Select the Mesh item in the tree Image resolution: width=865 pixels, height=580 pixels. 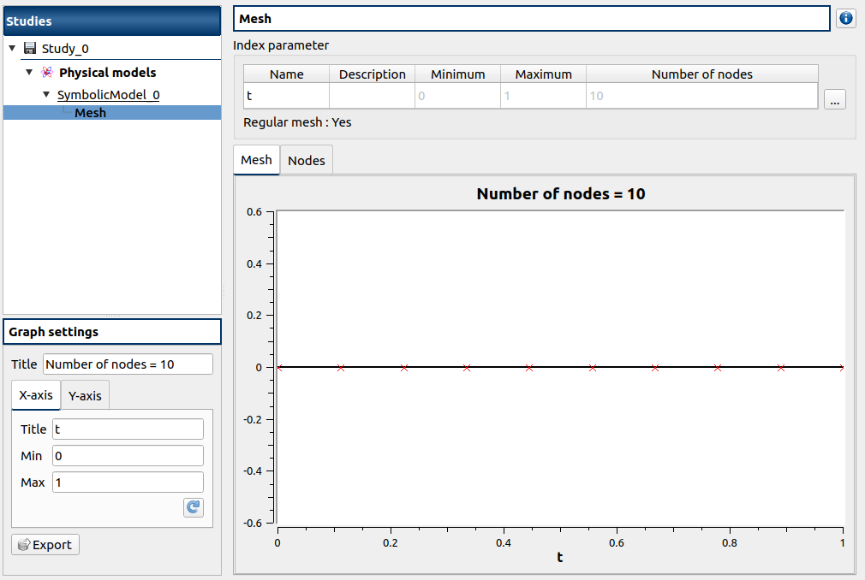click(90, 113)
